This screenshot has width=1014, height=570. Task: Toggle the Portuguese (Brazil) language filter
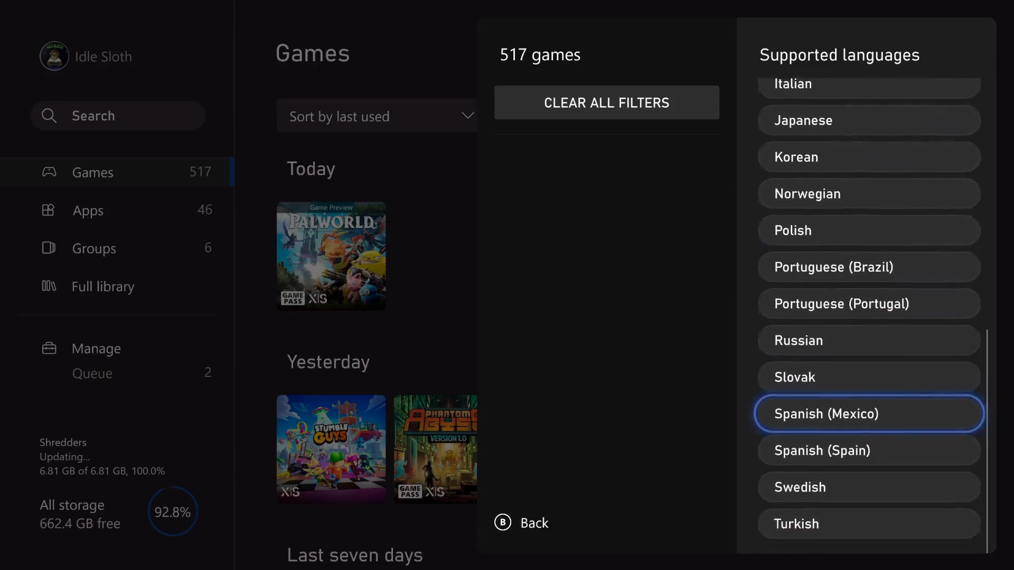tap(869, 267)
